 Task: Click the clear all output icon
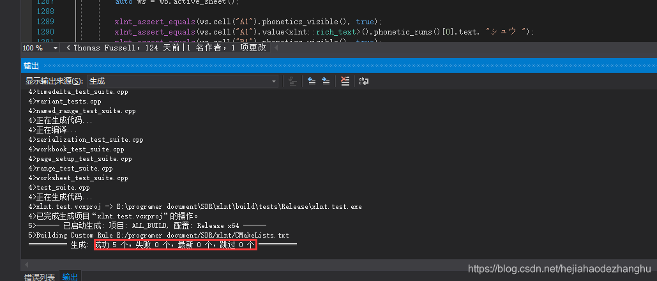click(x=345, y=81)
